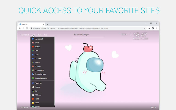
Task: Click the browser forward arrow
Action: click(23, 28)
